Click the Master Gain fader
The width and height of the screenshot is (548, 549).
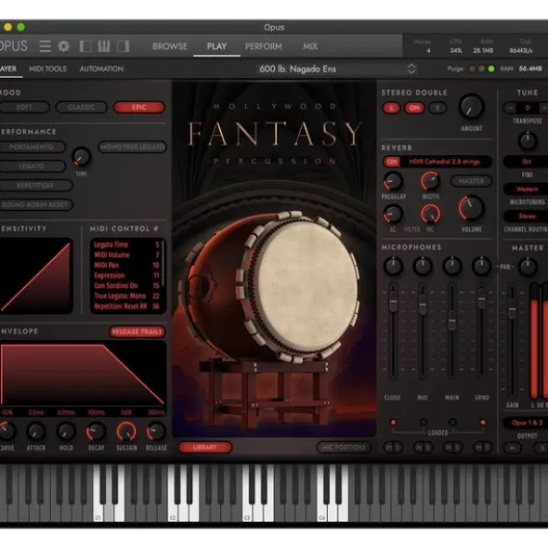click(x=513, y=308)
